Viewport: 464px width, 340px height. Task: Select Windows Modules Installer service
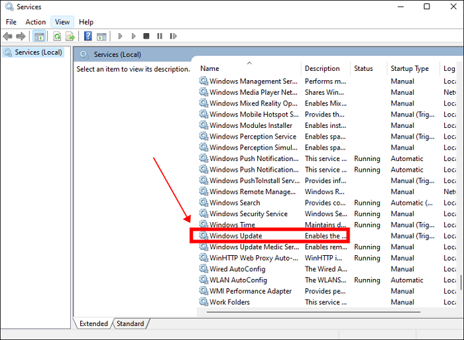coord(327,125)
